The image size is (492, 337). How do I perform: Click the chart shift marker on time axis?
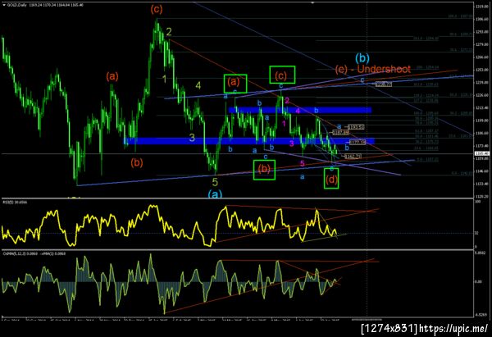click(367, 319)
